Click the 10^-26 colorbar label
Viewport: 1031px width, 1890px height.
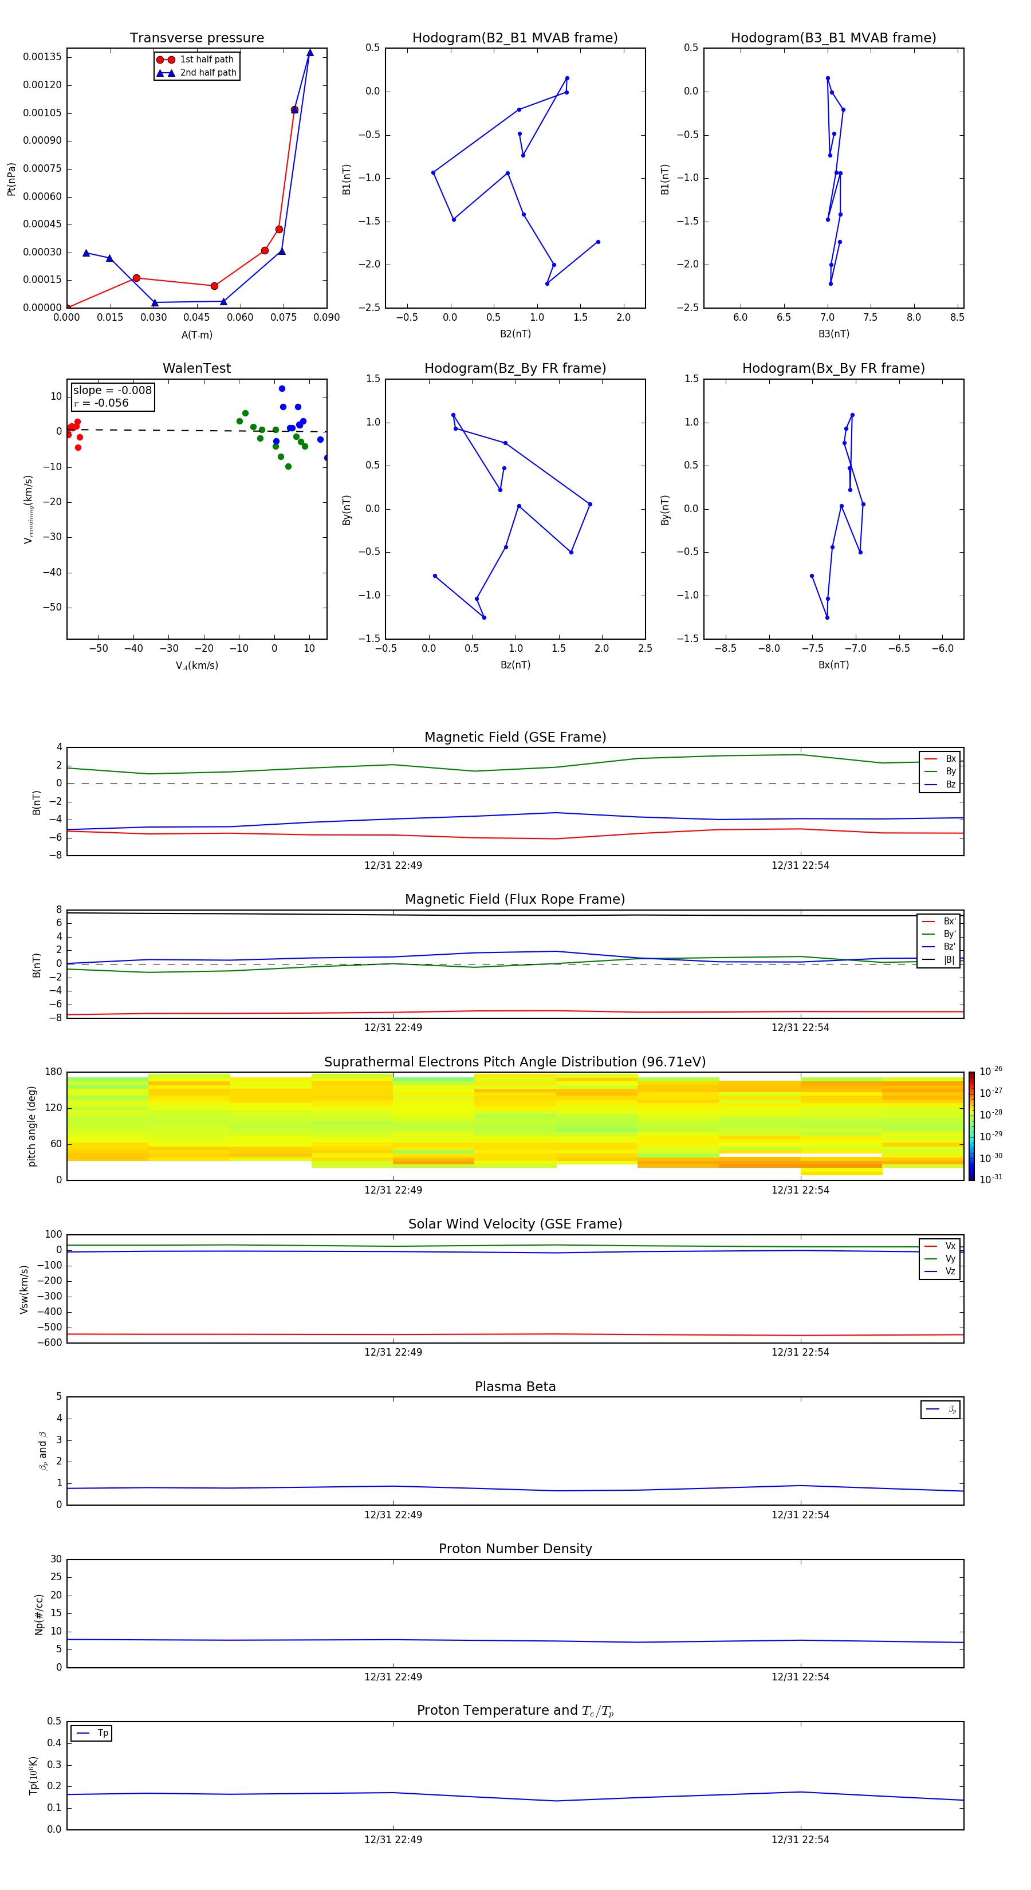pyautogui.click(x=991, y=1071)
